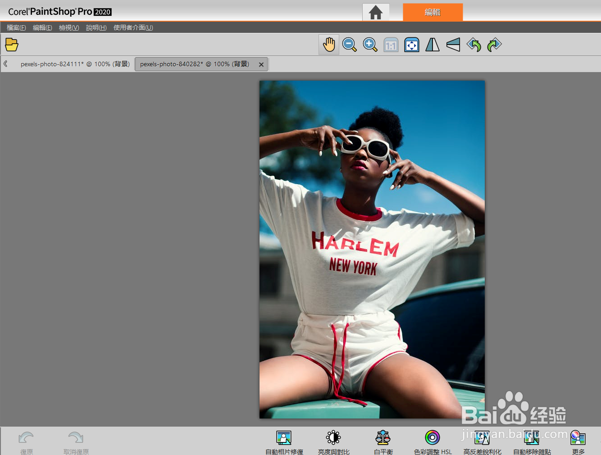Close the pexels-photo-840282 tab
The height and width of the screenshot is (455, 601).
[261, 64]
